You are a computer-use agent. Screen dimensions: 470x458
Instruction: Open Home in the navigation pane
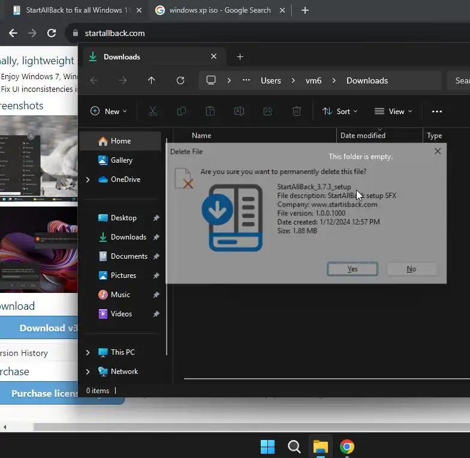click(x=120, y=140)
